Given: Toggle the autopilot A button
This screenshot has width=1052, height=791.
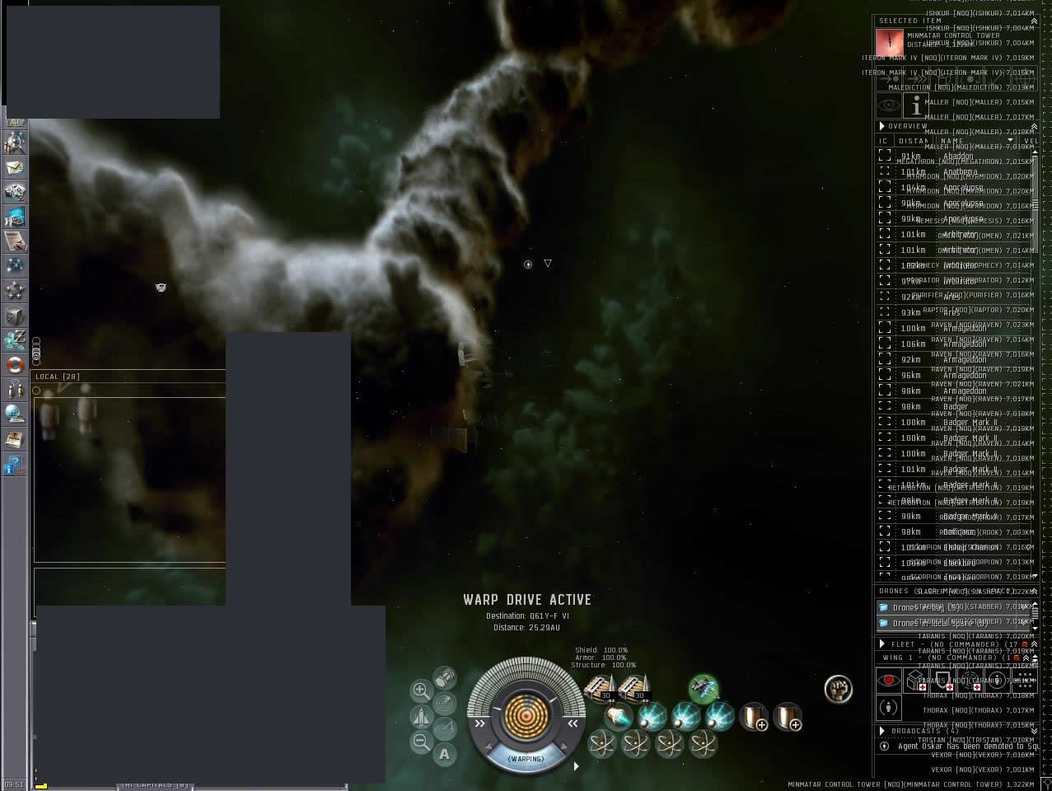Looking at the screenshot, I should tap(445, 753).
